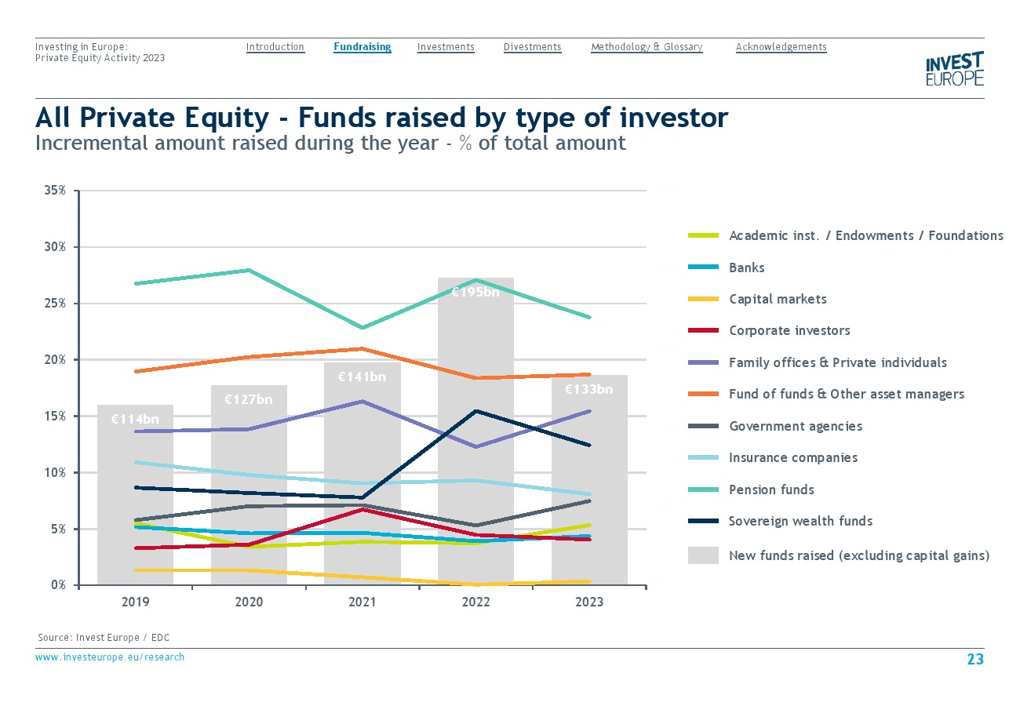
Task: Click the www.investeurope.eu/research link
Action: click(x=110, y=657)
